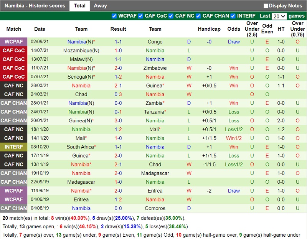Image resolution: width=307 pixels, height=239 pixels.
Task: Switch to the Total tab
Action: click(79, 6)
